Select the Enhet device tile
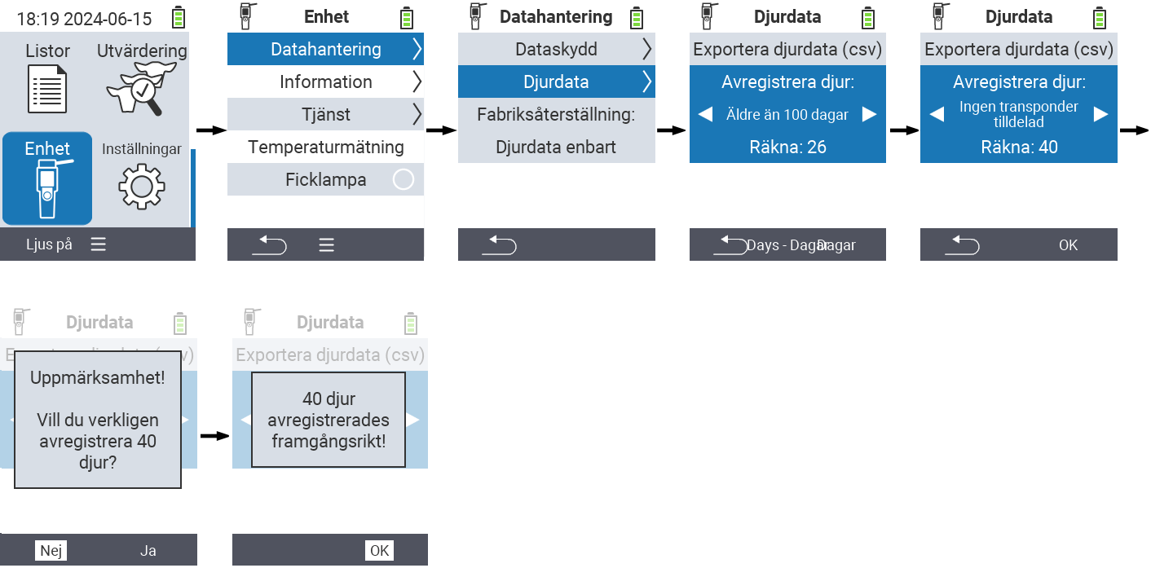Screen dimensions: 1151x568 47,178
